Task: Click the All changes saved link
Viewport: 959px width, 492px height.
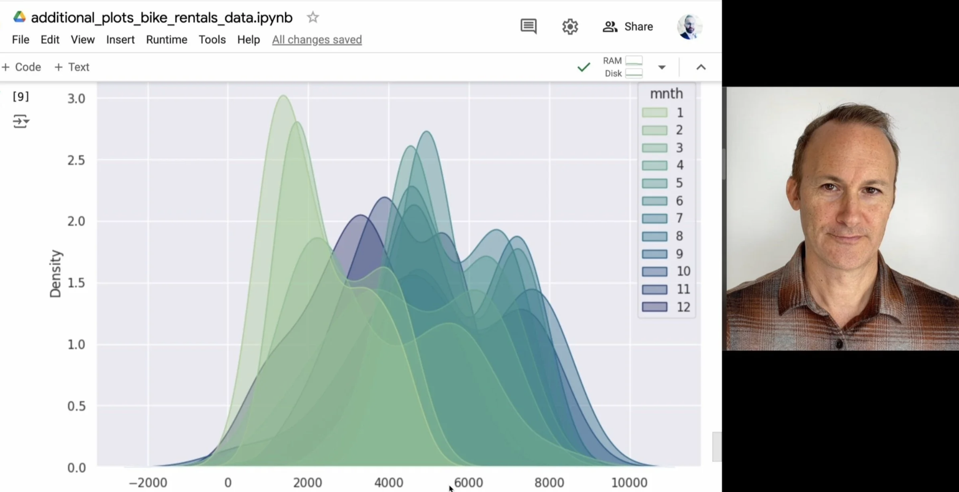Action: (317, 40)
